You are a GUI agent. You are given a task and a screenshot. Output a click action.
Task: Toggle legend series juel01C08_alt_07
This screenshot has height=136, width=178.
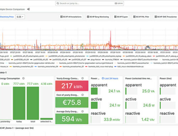tap(79, 60)
